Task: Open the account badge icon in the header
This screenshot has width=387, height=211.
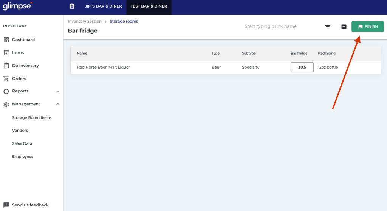Action: (x=72, y=6)
